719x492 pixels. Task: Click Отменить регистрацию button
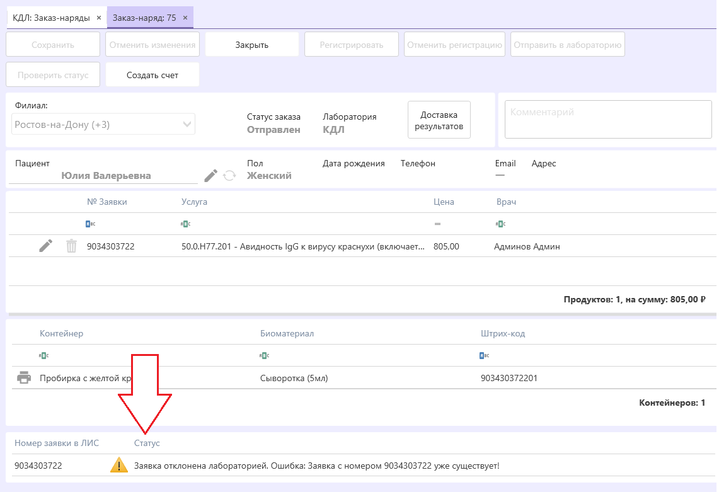[x=454, y=45]
